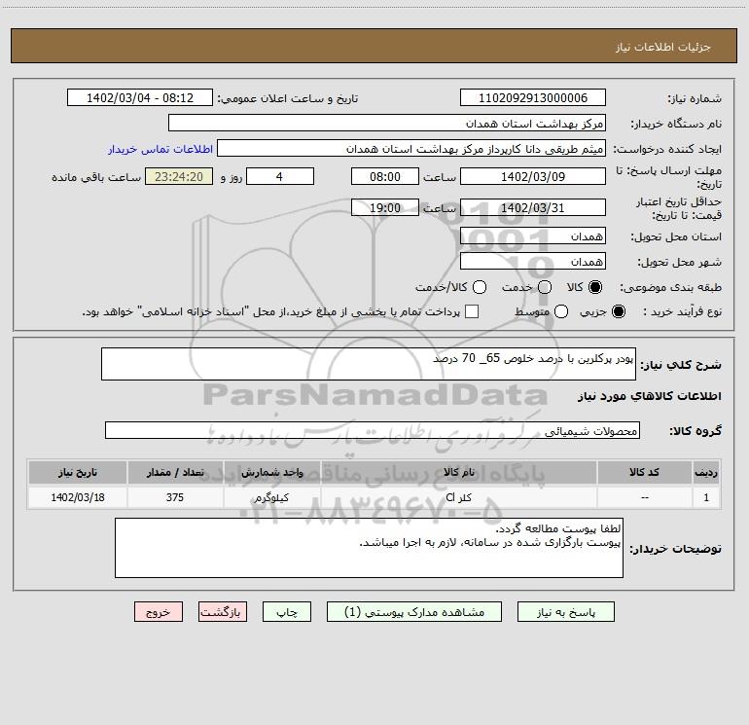The height and width of the screenshot is (725, 749).
Task: Select the متوسط purchase type radio
Action: pyautogui.click(x=561, y=312)
